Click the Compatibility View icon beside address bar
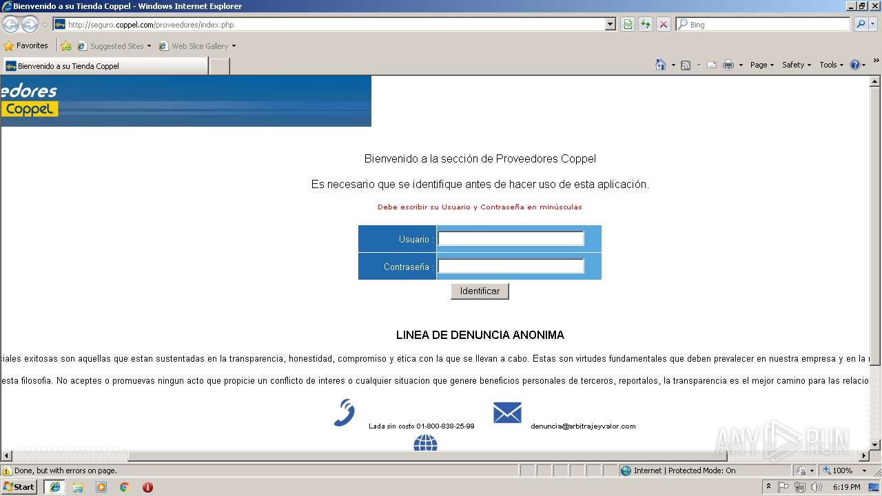The height and width of the screenshot is (496, 882). (628, 24)
